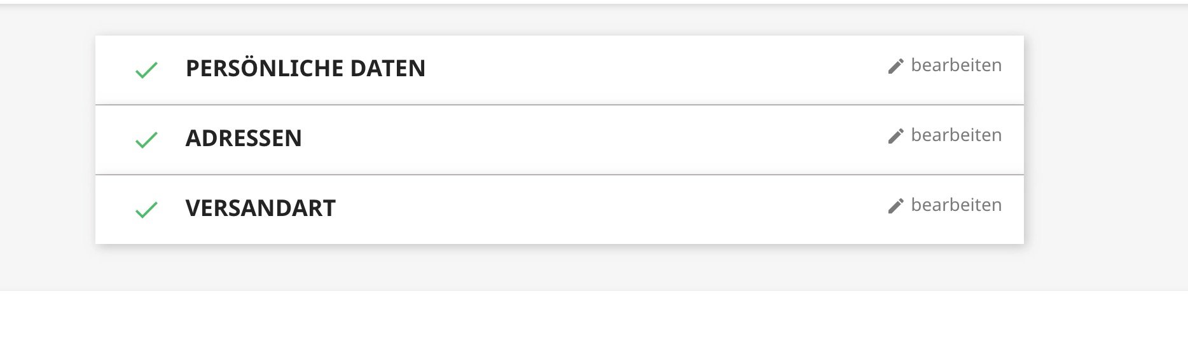Image resolution: width=1188 pixels, height=338 pixels.
Task: Open bearbeiten link for Persönliche Daten
Action: point(956,65)
